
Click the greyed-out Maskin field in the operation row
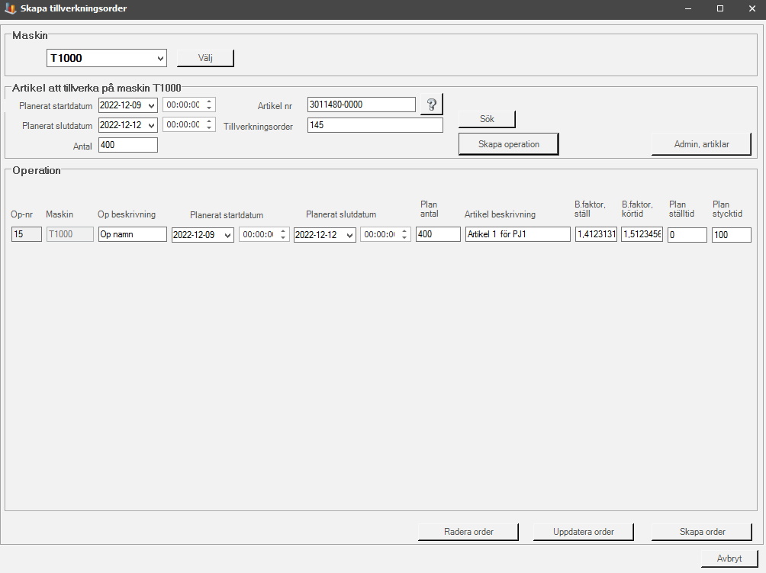pos(70,234)
